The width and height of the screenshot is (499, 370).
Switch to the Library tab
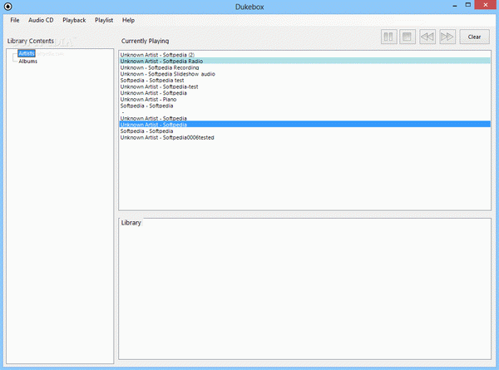[x=131, y=223]
